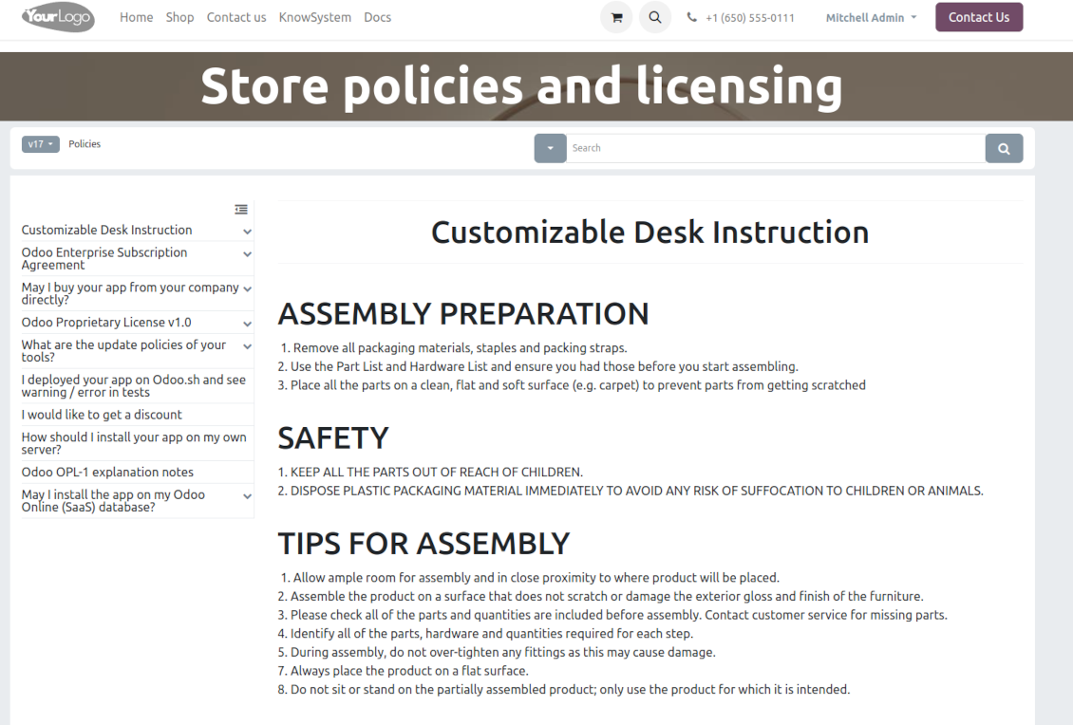Click the magnifier icon in top navbar
The width and height of the screenshot is (1073, 725).
(x=655, y=17)
